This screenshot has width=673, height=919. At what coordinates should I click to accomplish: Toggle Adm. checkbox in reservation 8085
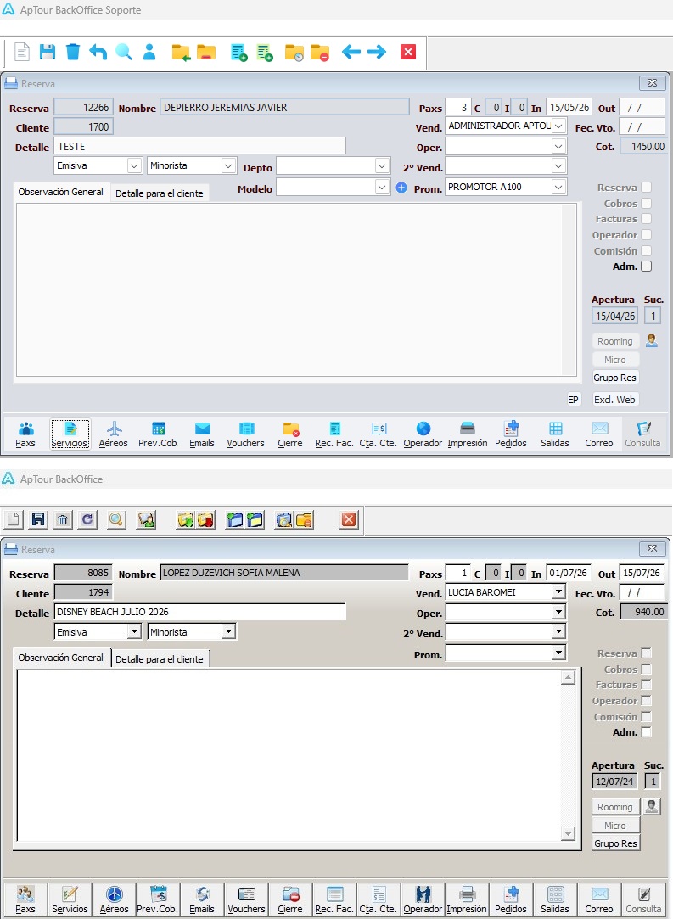coord(646,732)
